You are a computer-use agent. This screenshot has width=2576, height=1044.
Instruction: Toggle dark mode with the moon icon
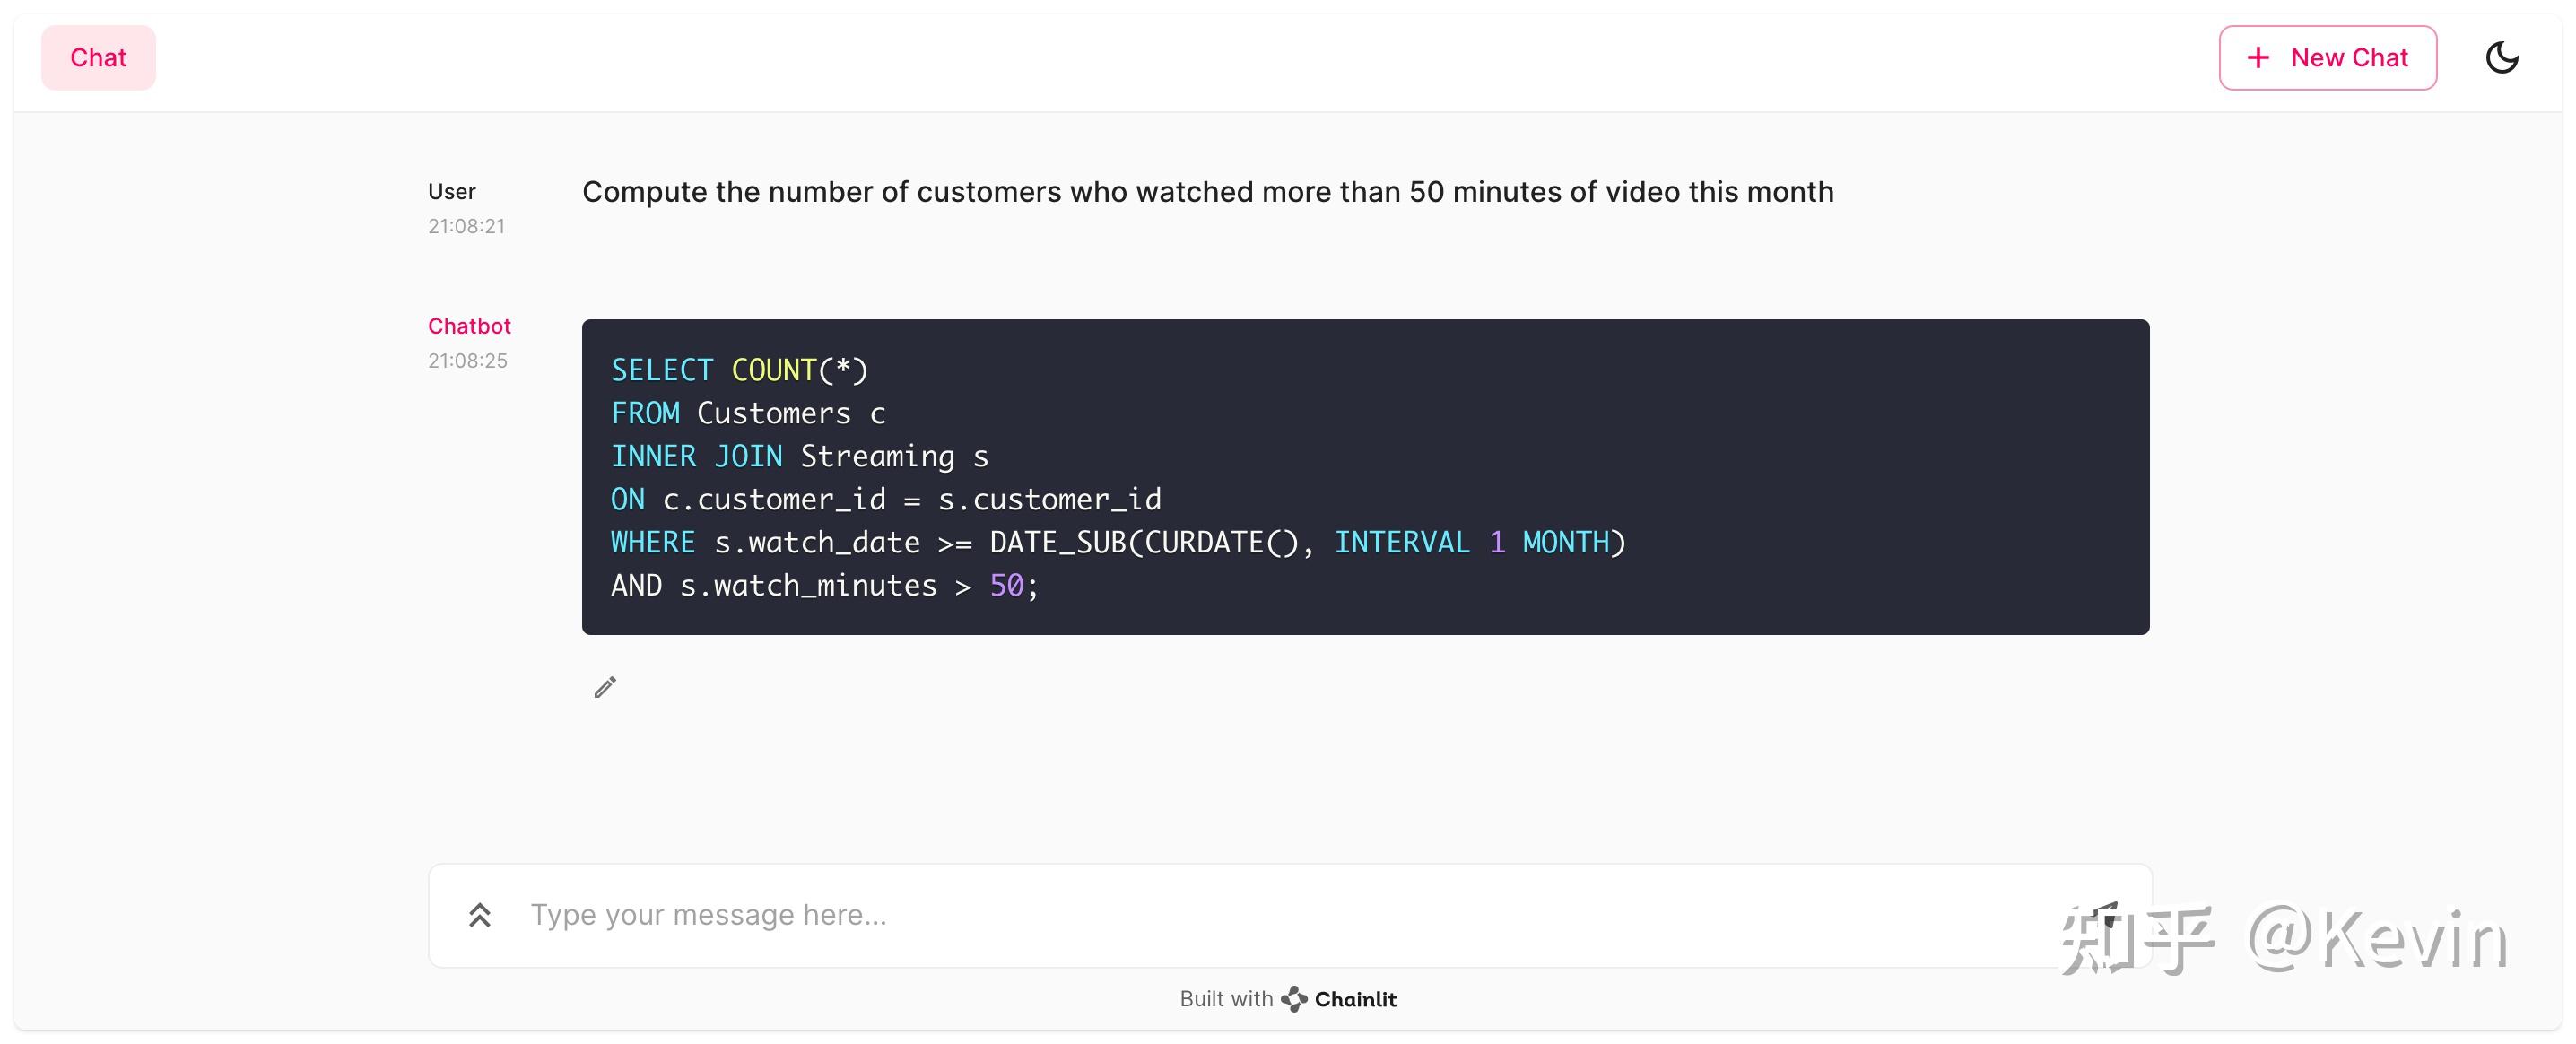2501,57
